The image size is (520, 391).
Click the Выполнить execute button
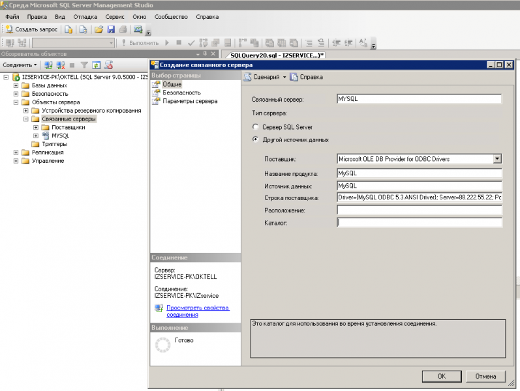[140, 43]
